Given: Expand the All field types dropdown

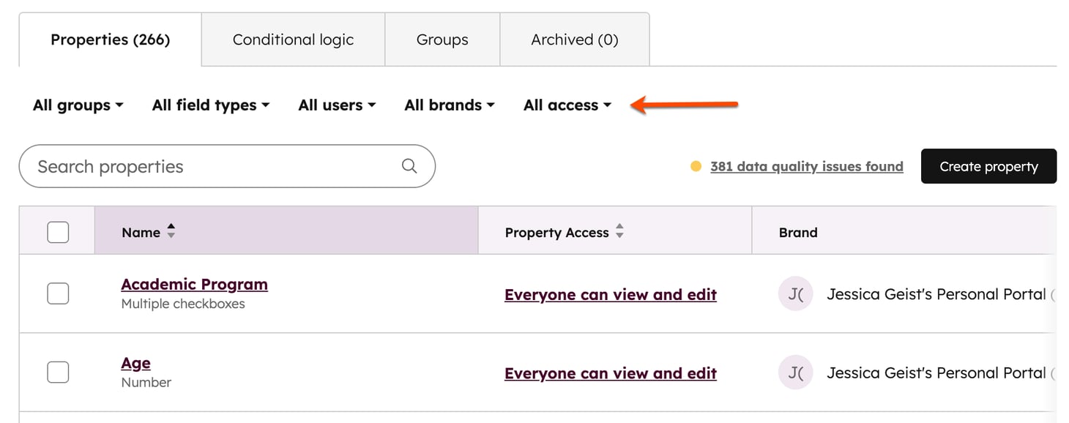Looking at the screenshot, I should point(211,105).
